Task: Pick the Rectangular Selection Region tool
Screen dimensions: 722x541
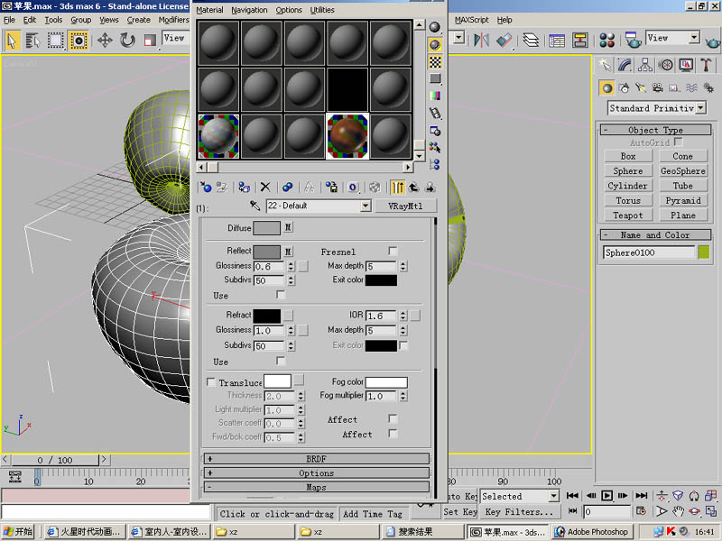Action: (56, 41)
